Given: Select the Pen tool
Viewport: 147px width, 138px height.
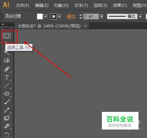Looking at the screenshot, I should [x=7, y=69].
